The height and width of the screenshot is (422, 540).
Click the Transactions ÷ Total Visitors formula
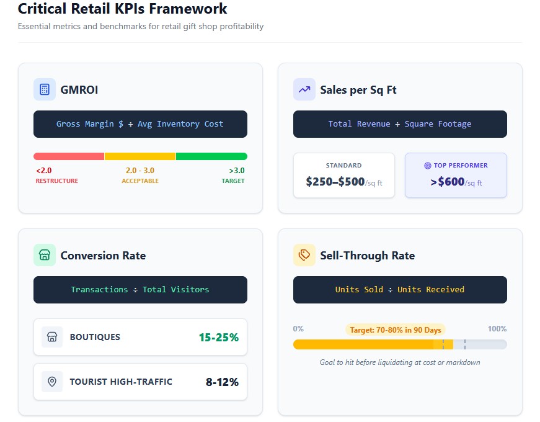click(140, 290)
